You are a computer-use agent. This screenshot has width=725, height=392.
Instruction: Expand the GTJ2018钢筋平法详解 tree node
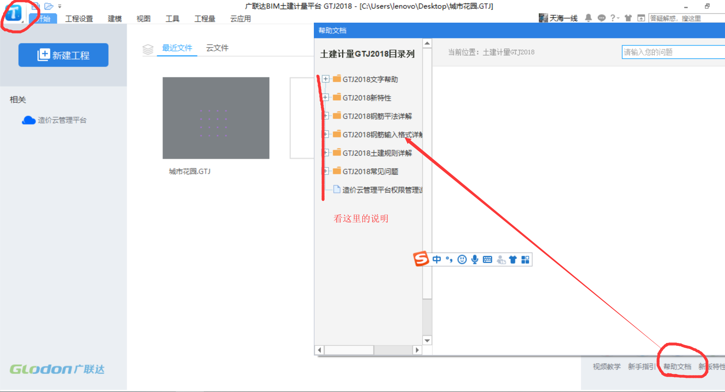point(325,116)
